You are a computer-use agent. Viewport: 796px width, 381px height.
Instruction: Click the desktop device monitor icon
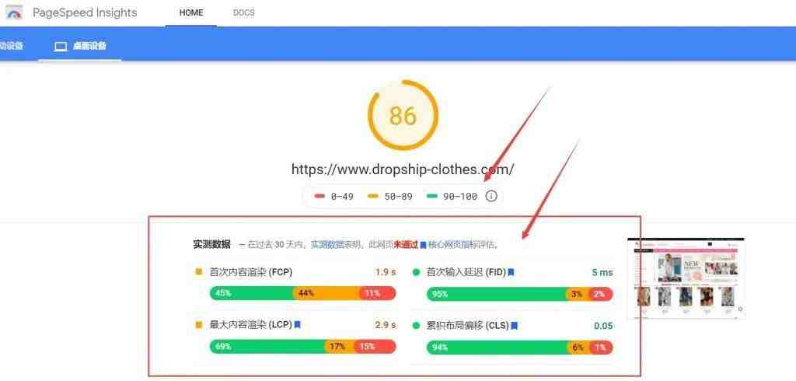point(61,46)
